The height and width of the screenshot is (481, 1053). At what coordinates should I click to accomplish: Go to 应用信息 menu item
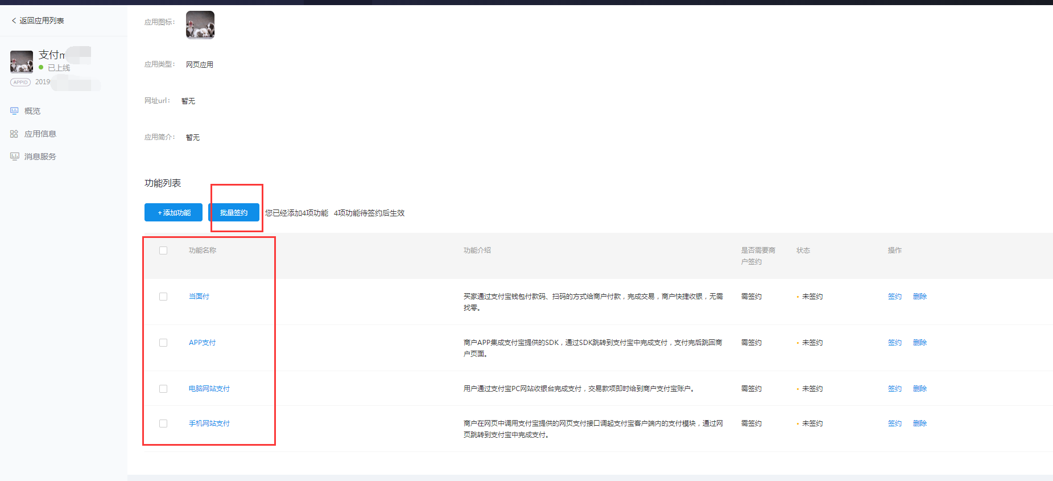40,134
